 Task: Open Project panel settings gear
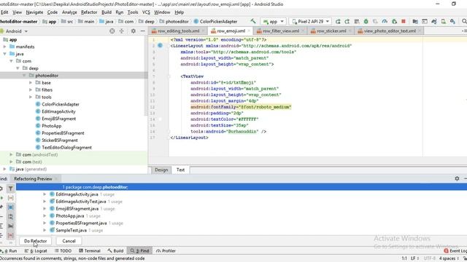133,31
